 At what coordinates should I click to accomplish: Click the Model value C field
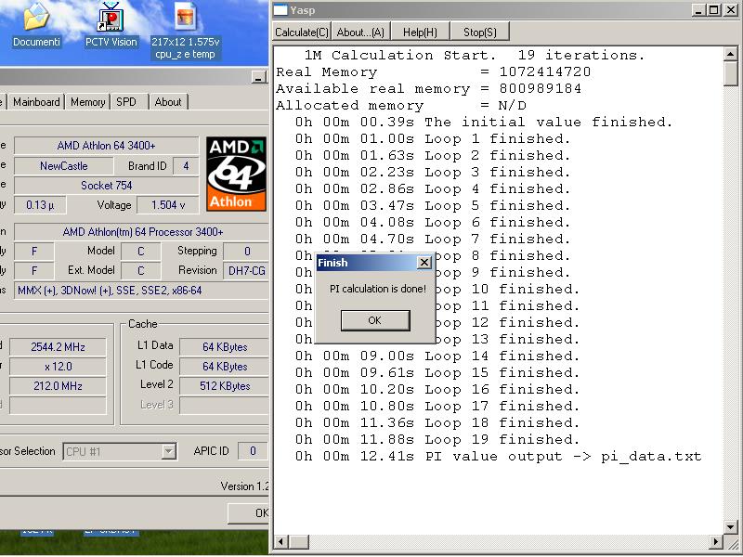(141, 251)
